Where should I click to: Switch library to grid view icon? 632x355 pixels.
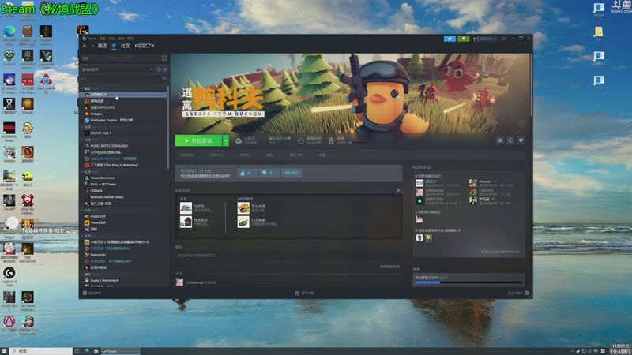click(x=164, y=58)
